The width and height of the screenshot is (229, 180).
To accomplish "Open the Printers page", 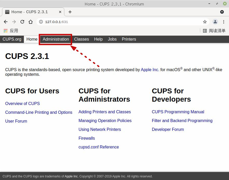I will [129, 39].
